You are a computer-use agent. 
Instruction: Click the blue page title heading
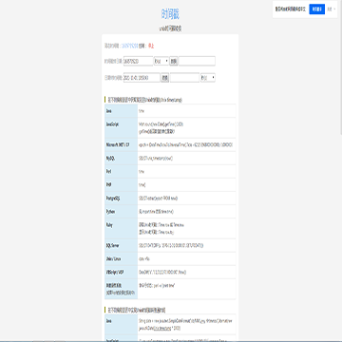[x=170, y=14]
